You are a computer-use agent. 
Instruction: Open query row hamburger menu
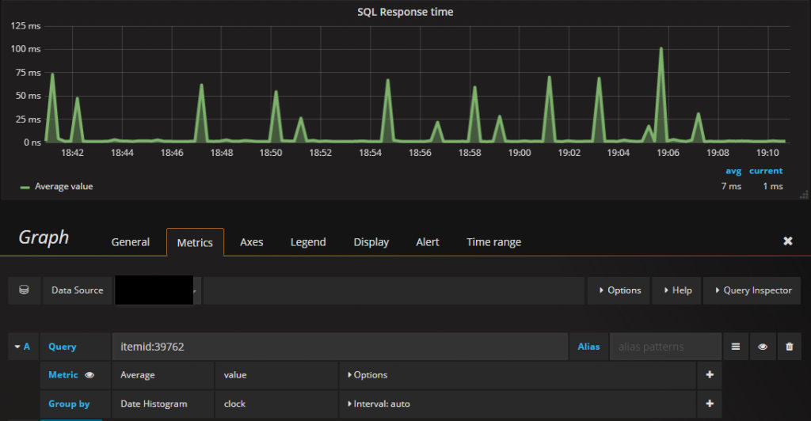tap(736, 347)
